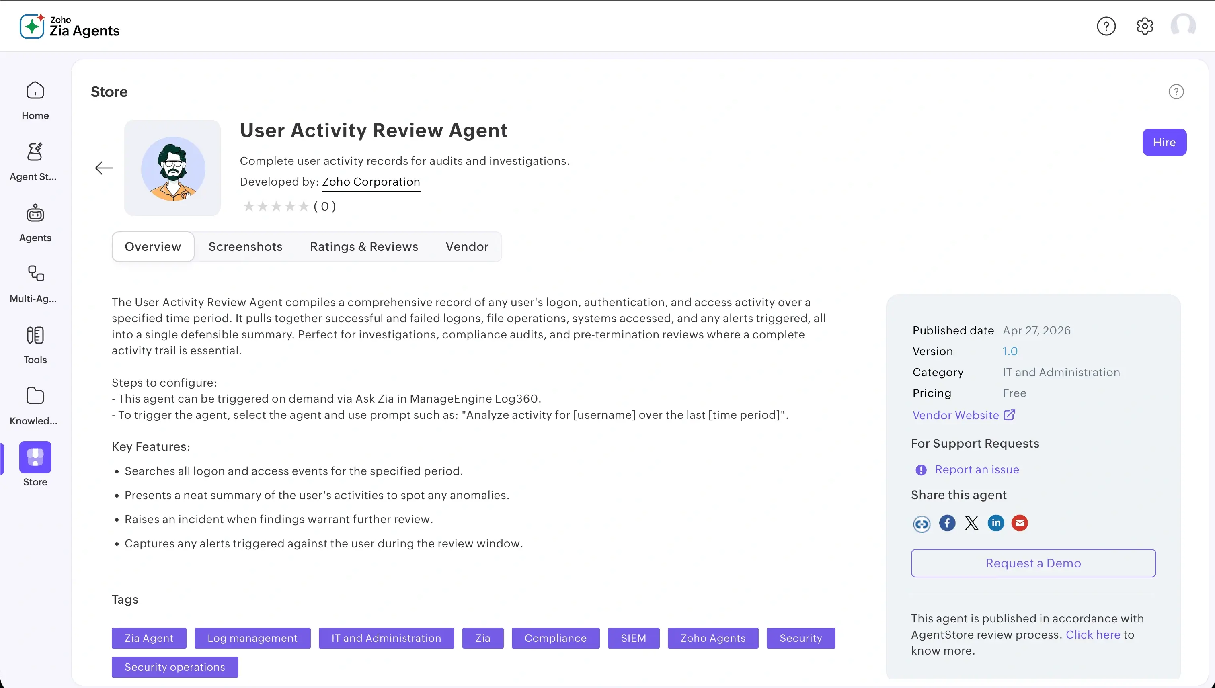Viewport: 1215px width, 688px height.
Task: Click the version 1.0 link
Action: 1010,351
